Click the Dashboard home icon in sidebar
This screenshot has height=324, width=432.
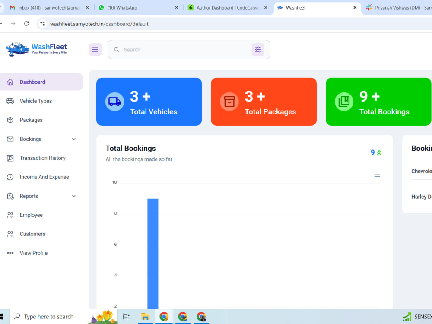(x=10, y=82)
